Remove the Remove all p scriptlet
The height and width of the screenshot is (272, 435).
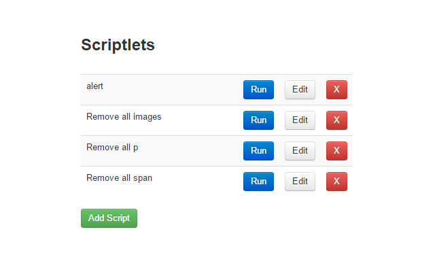pyautogui.click(x=336, y=151)
